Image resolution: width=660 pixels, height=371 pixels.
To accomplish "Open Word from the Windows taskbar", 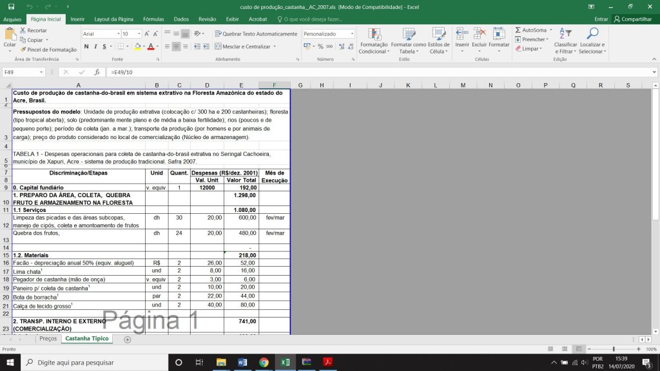I will click(242, 362).
